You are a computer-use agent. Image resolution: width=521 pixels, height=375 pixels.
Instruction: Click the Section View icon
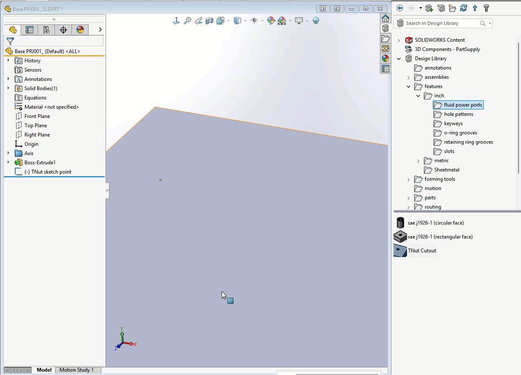[x=209, y=21]
